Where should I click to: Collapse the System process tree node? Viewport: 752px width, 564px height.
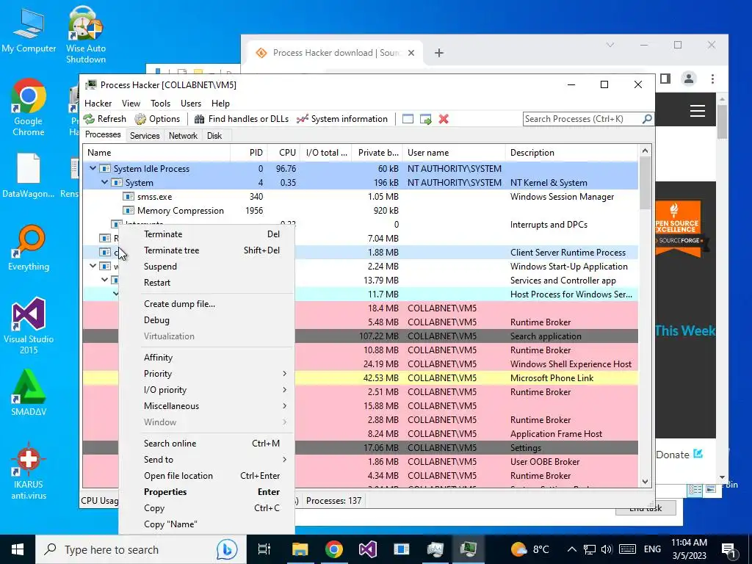pyautogui.click(x=104, y=182)
